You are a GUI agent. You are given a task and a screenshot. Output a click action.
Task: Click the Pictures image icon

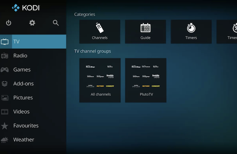click(x=5, y=98)
